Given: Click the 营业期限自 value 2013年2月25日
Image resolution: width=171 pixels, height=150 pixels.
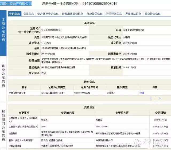Looking at the screenshot, I should 48,54.
